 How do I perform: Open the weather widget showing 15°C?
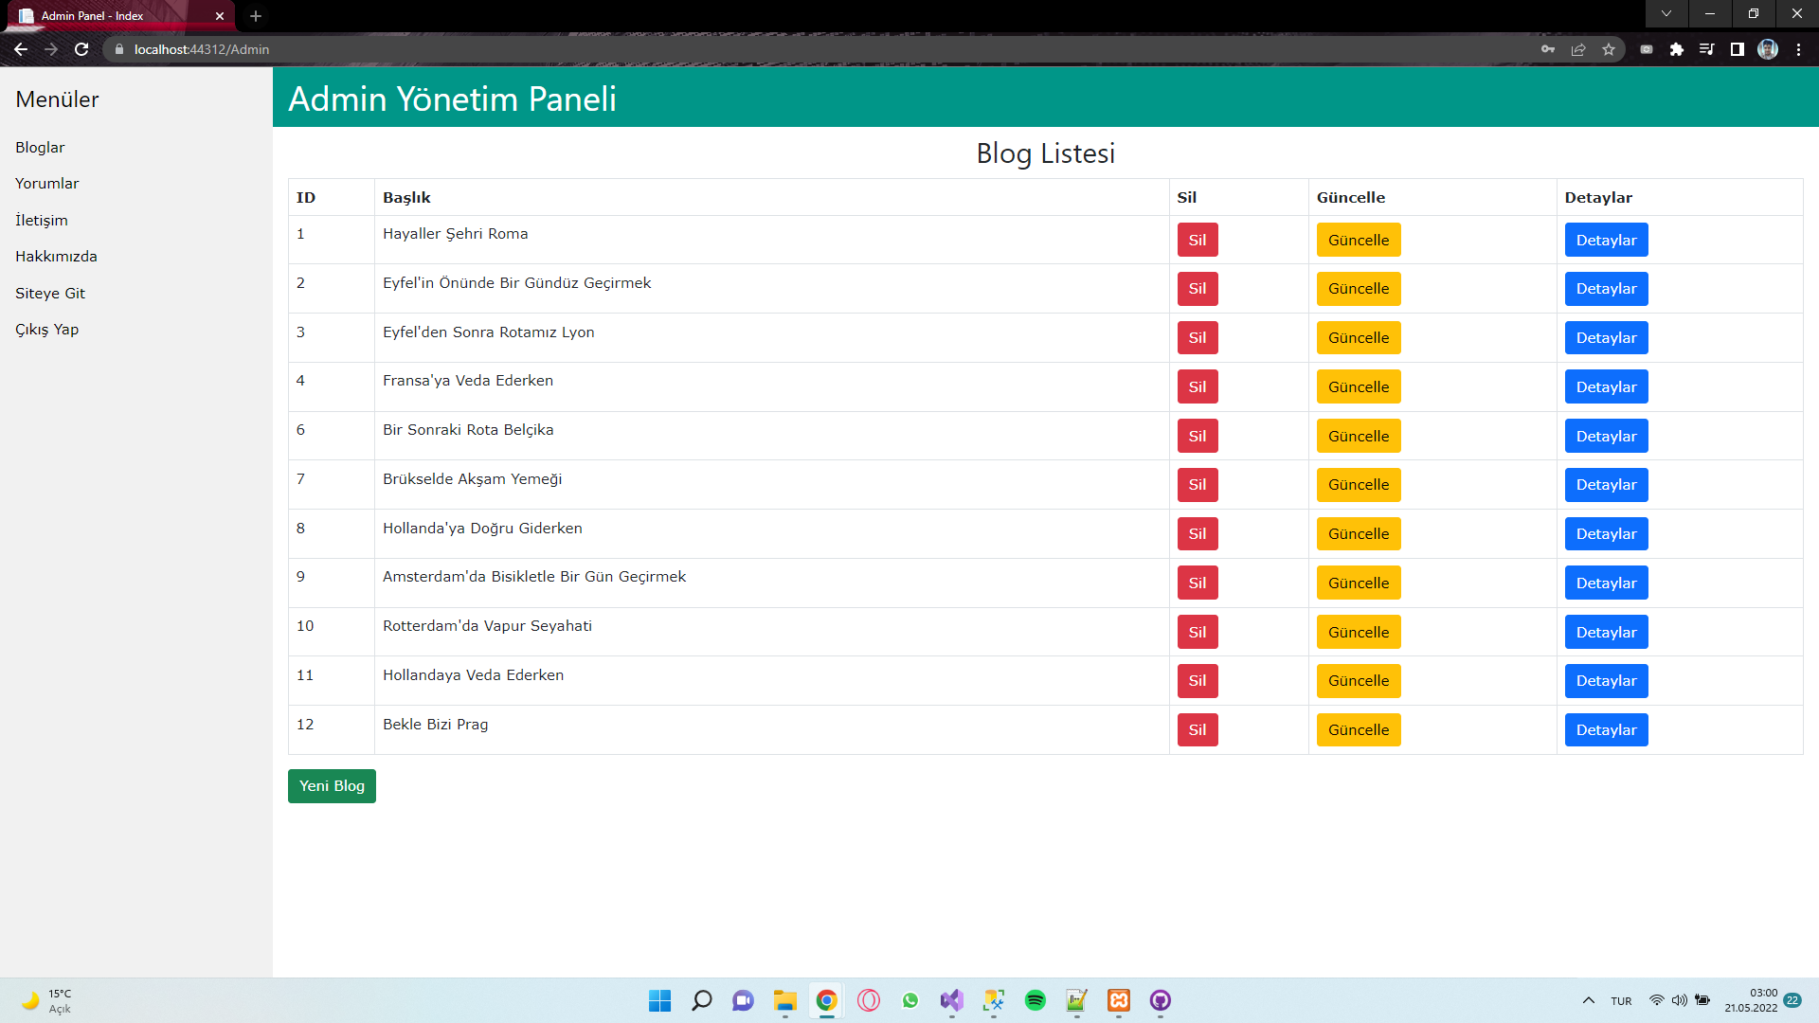pos(45,1000)
